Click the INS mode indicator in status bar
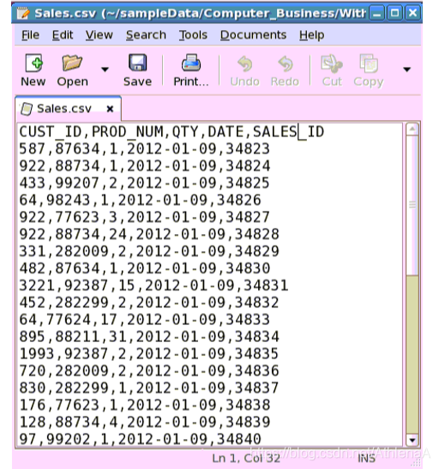The height and width of the screenshot is (469, 439). tap(367, 458)
